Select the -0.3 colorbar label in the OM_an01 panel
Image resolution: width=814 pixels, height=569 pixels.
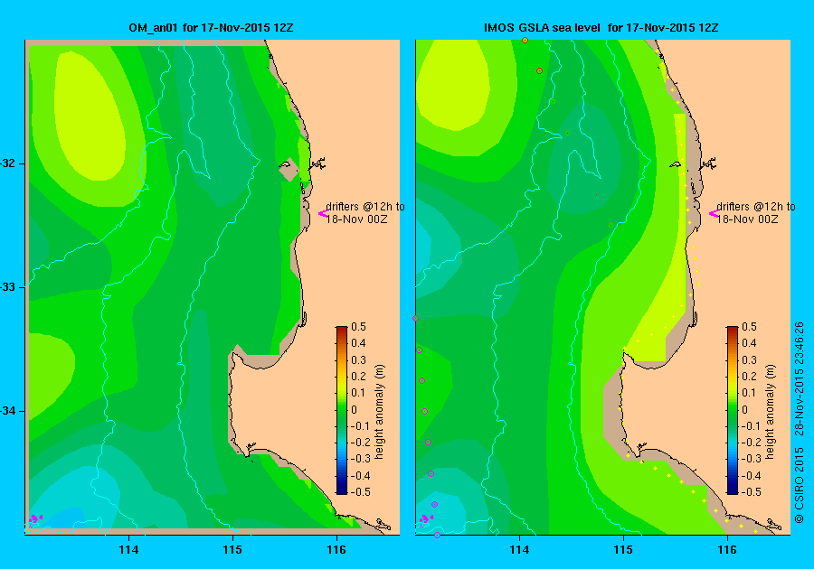[360, 459]
